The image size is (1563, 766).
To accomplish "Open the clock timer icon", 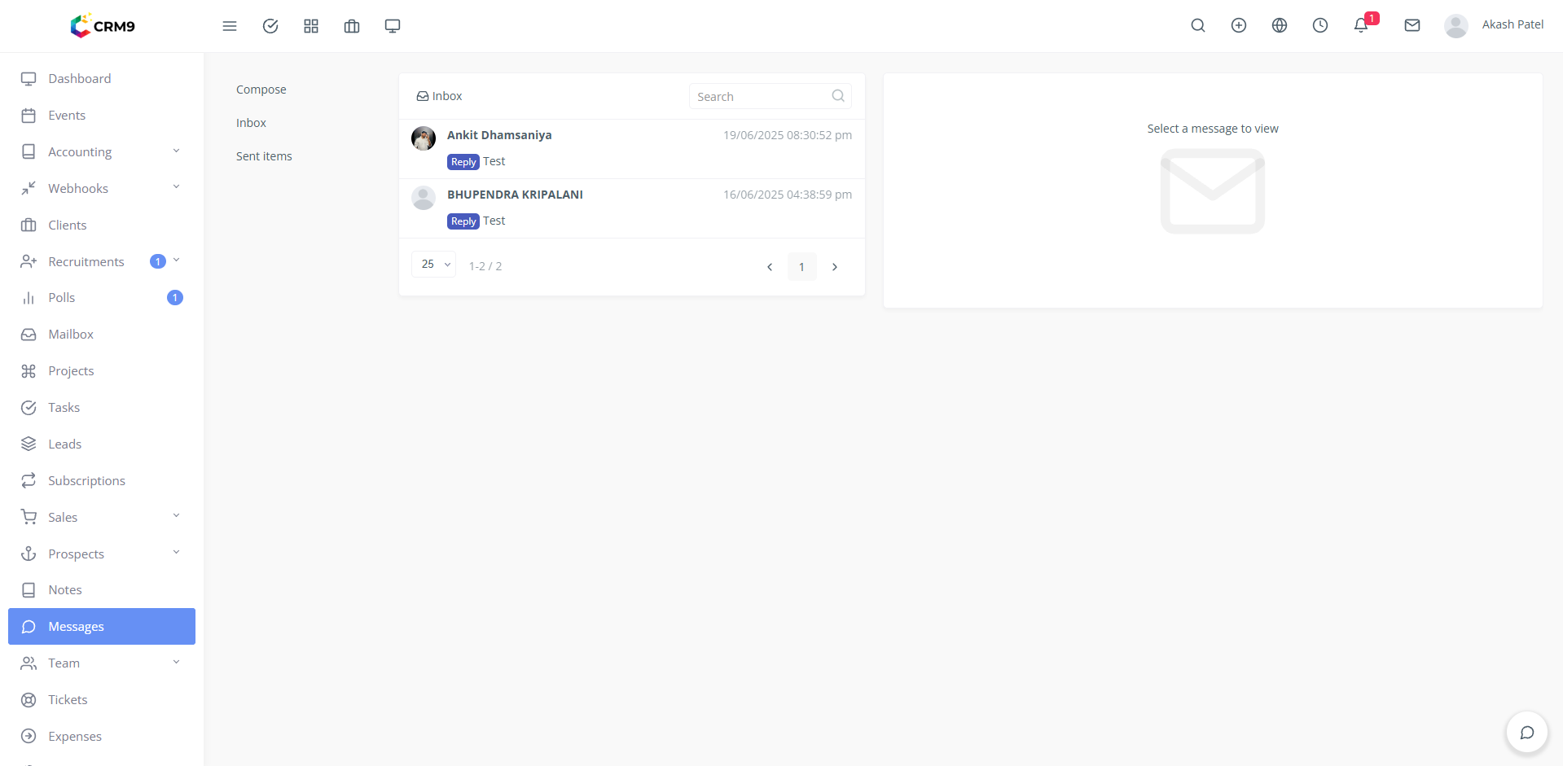I will point(1320,25).
